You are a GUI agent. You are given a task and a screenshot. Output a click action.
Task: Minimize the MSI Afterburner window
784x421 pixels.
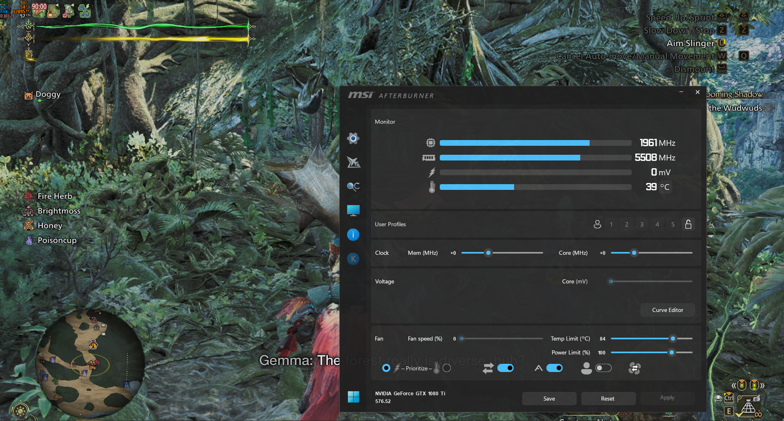tap(681, 92)
